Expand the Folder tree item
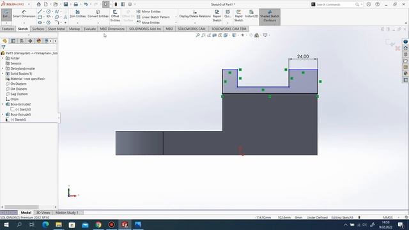This screenshot has width=409, height=230. tap(3, 58)
